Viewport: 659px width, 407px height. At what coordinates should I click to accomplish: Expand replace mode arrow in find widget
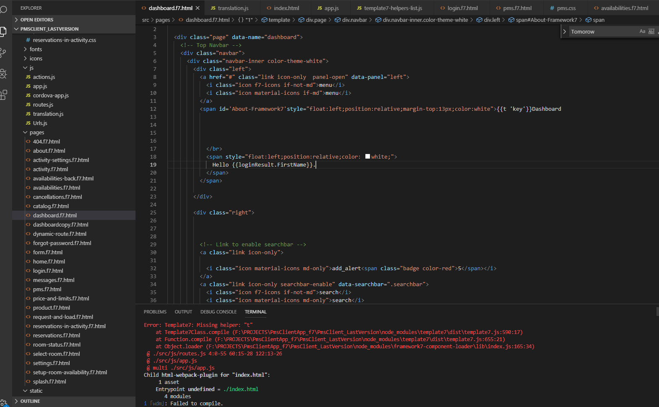565,31
